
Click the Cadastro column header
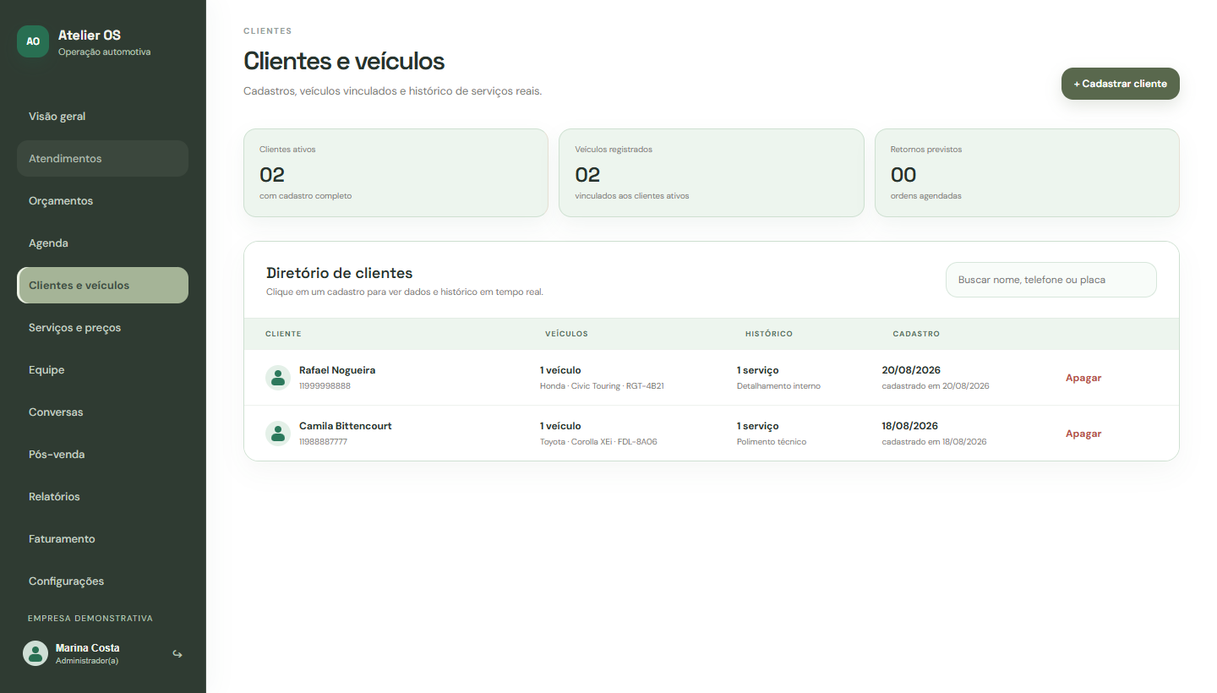[916, 334]
